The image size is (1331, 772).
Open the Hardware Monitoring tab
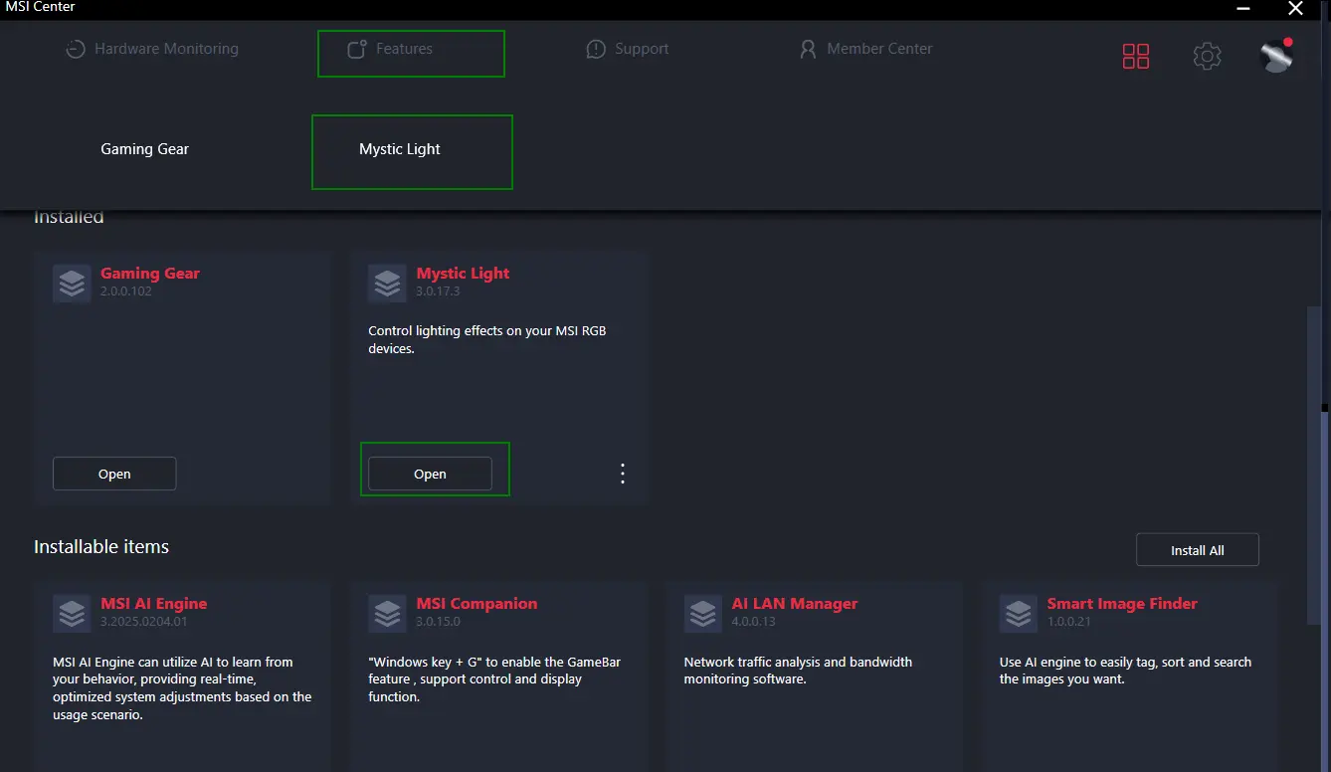coord(152,49)
